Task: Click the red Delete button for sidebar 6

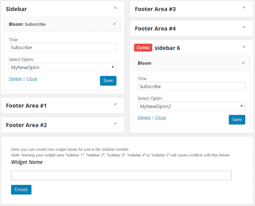Action: [x=143, y=47]
